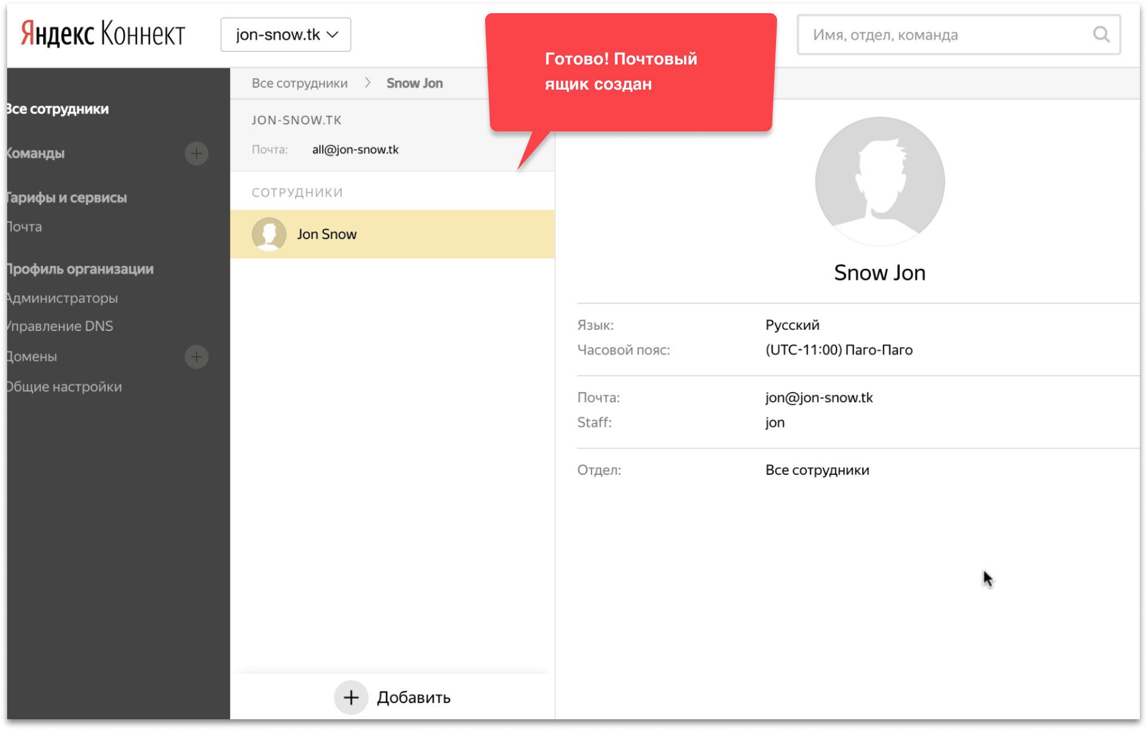Open Управление DNS settings

[60, 326]
